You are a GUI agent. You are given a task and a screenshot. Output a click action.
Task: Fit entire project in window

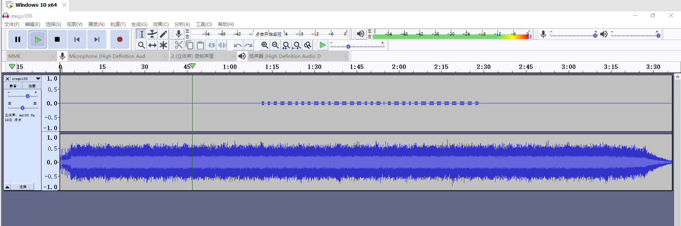point(297,45)
